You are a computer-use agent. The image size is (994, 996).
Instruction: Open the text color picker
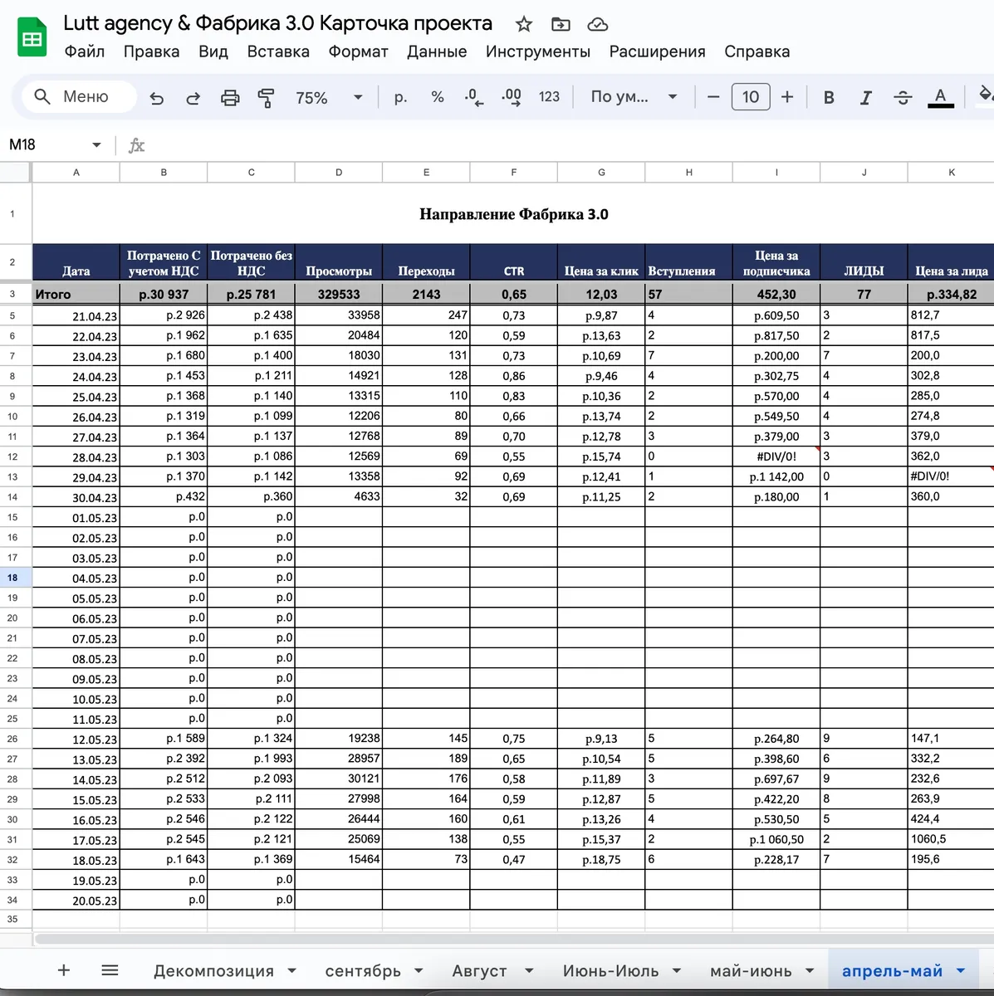tap(940, 97)
